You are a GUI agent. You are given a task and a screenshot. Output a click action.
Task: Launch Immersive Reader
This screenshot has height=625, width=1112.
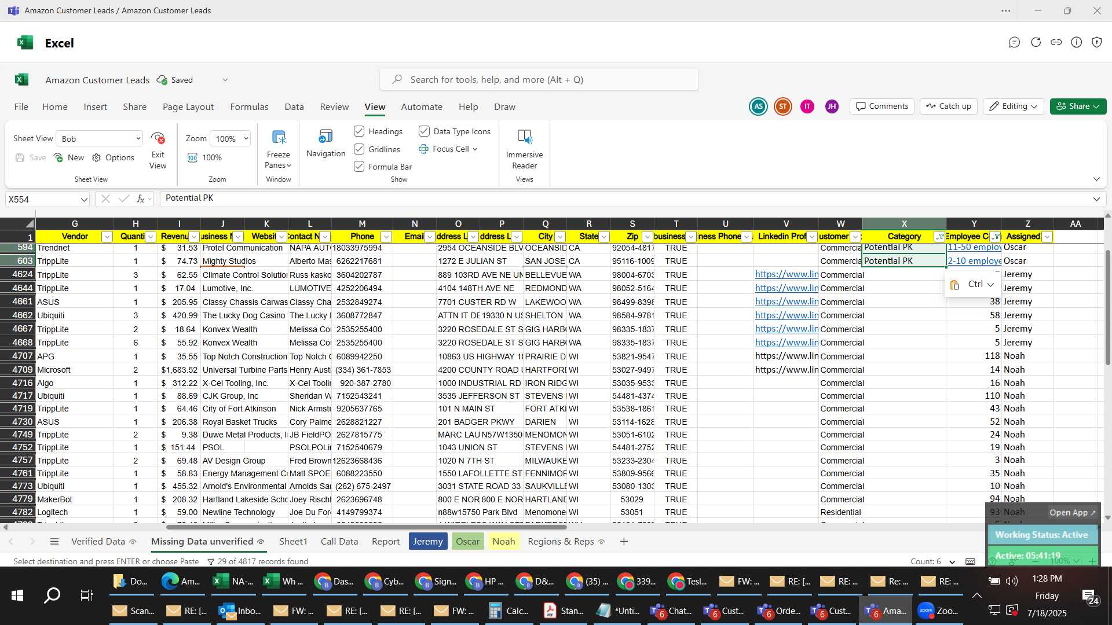pyautogui.click(x=524, y=137)
